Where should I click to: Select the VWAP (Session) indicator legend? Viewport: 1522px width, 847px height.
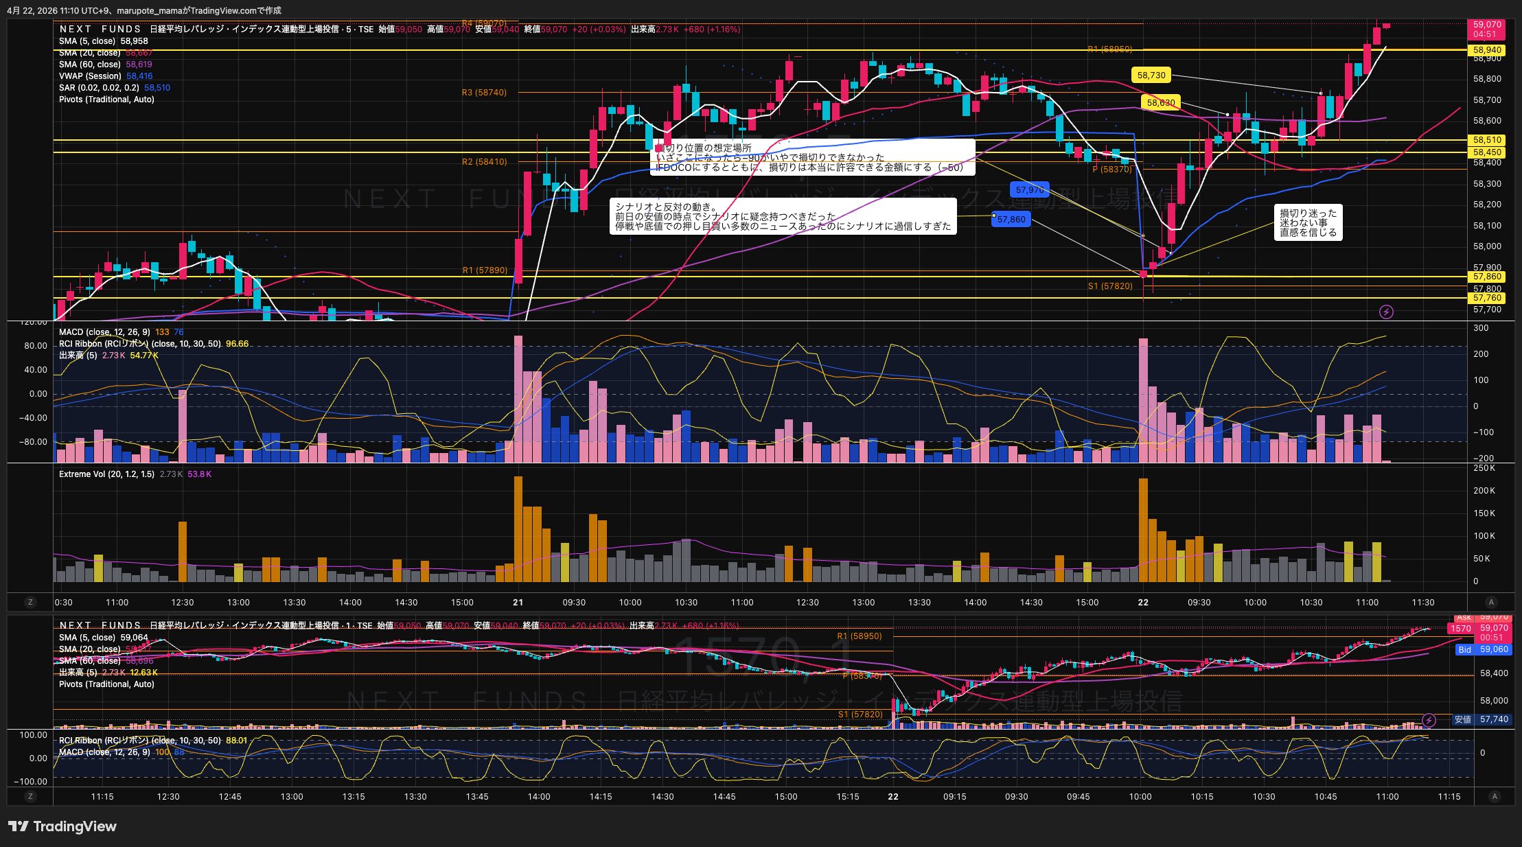[90, 76]
